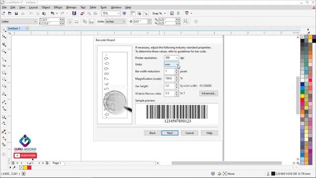The image size is (316, 178).
Task: Select the Pick tool in toolbox
Action: click(x=4, y=30)
